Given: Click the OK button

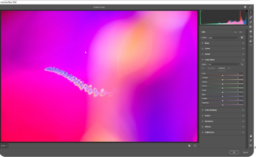Looking at the screenshot, I should click(234, 152).
